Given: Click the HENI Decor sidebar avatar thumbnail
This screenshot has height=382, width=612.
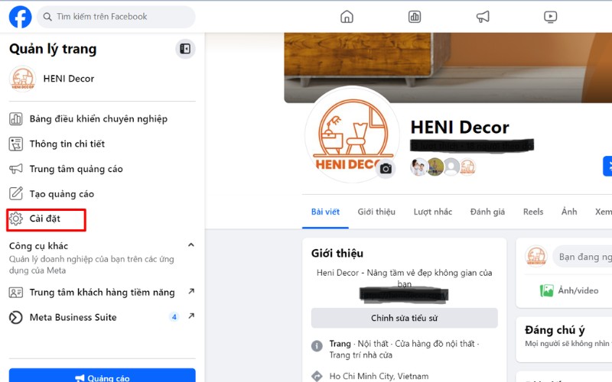Looking at the screenshot, I should click(23, 79).
